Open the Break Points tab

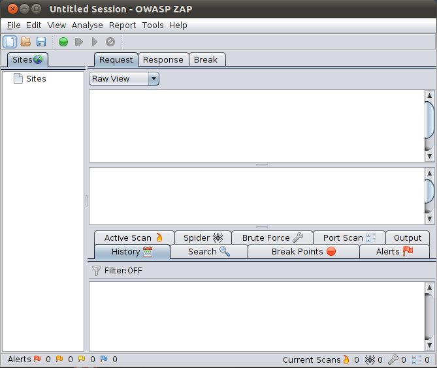[x=304, y=251]
